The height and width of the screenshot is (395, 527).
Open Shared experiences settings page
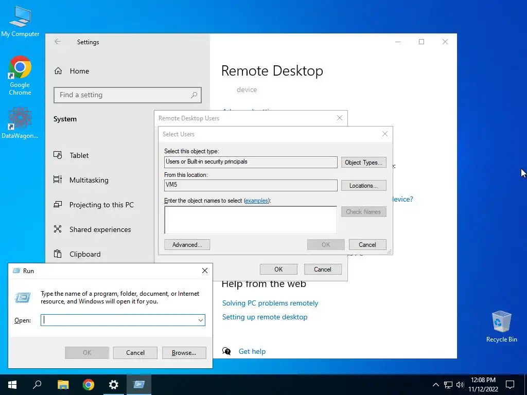pos(99,229)
